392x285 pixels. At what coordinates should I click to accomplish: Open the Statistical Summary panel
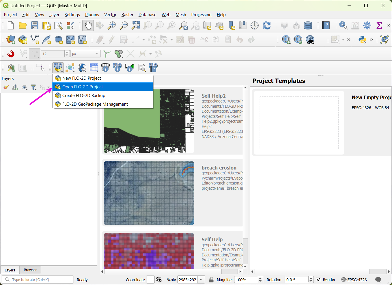click(x=379, y=25)
